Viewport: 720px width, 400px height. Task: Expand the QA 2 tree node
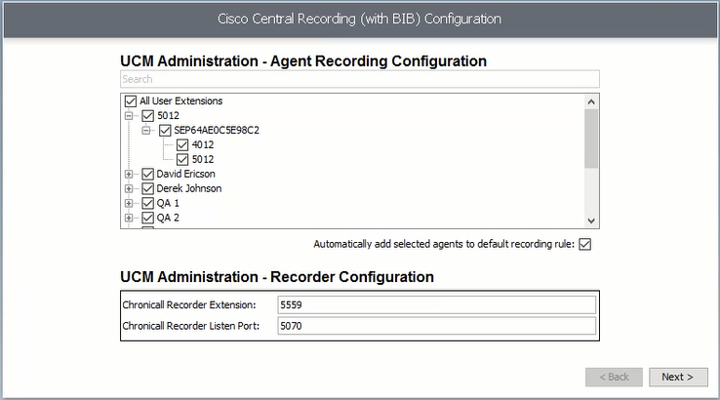[129, 218]
